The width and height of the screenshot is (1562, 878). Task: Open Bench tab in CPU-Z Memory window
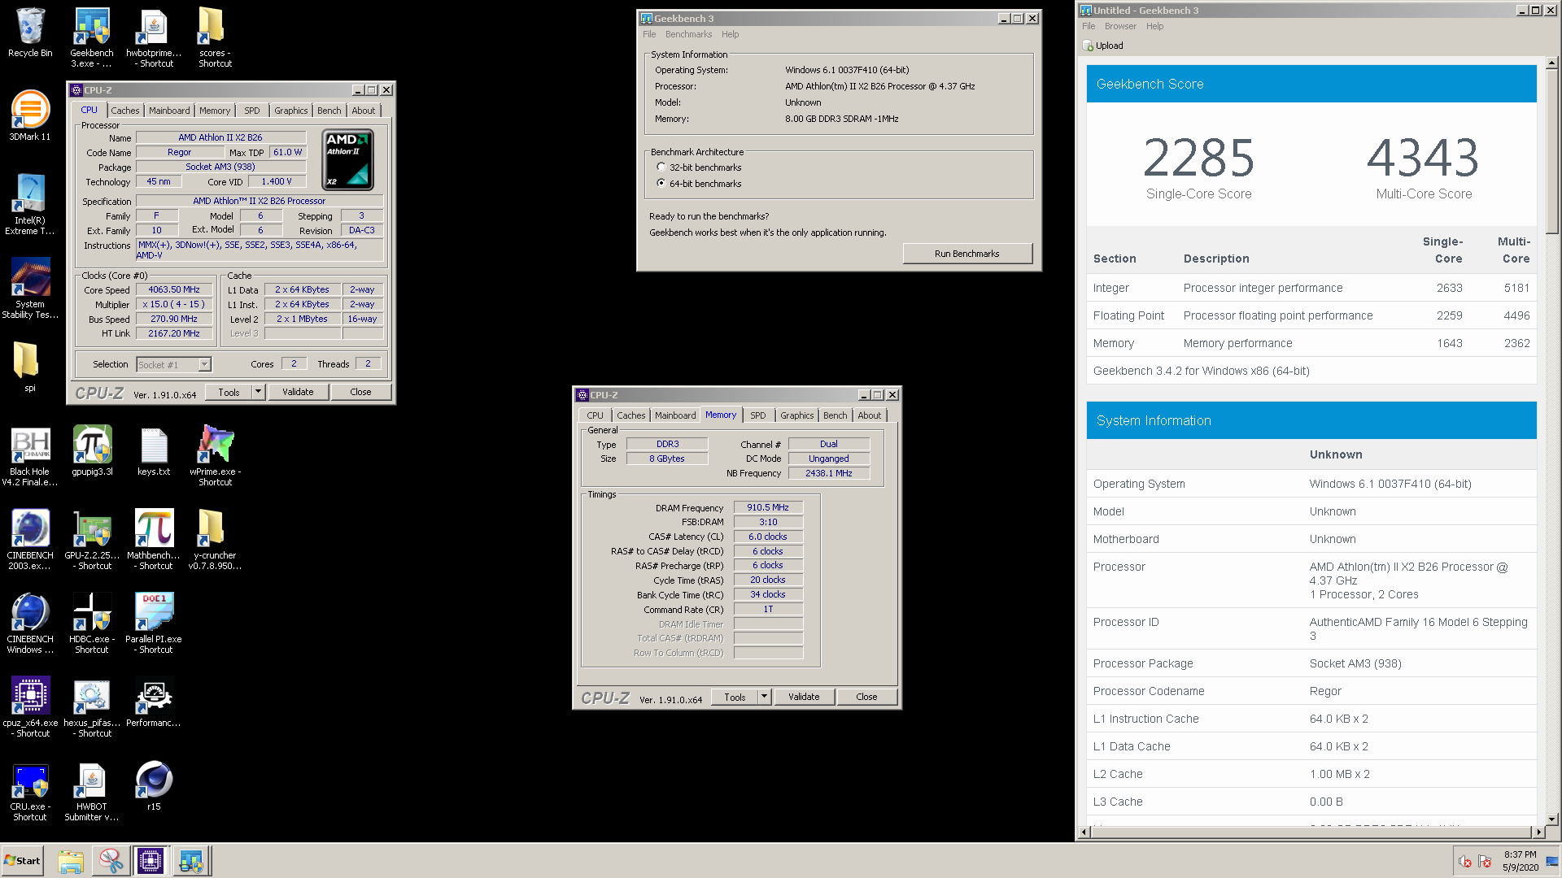[x=835, y=415]
